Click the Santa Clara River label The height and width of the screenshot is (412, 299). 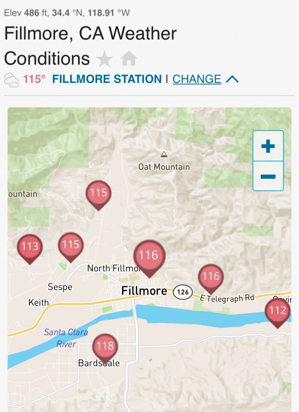(x=66, y=338)
